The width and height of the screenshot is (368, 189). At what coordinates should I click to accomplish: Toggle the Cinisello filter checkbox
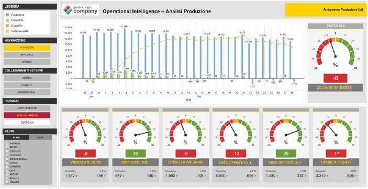tap(7, 151)
